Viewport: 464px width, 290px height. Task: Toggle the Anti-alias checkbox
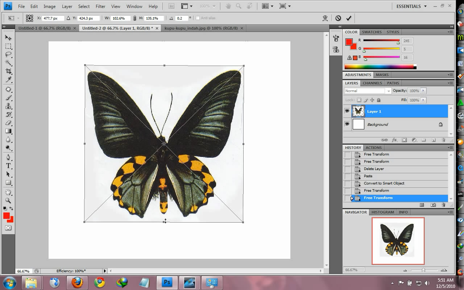[198, 18]
